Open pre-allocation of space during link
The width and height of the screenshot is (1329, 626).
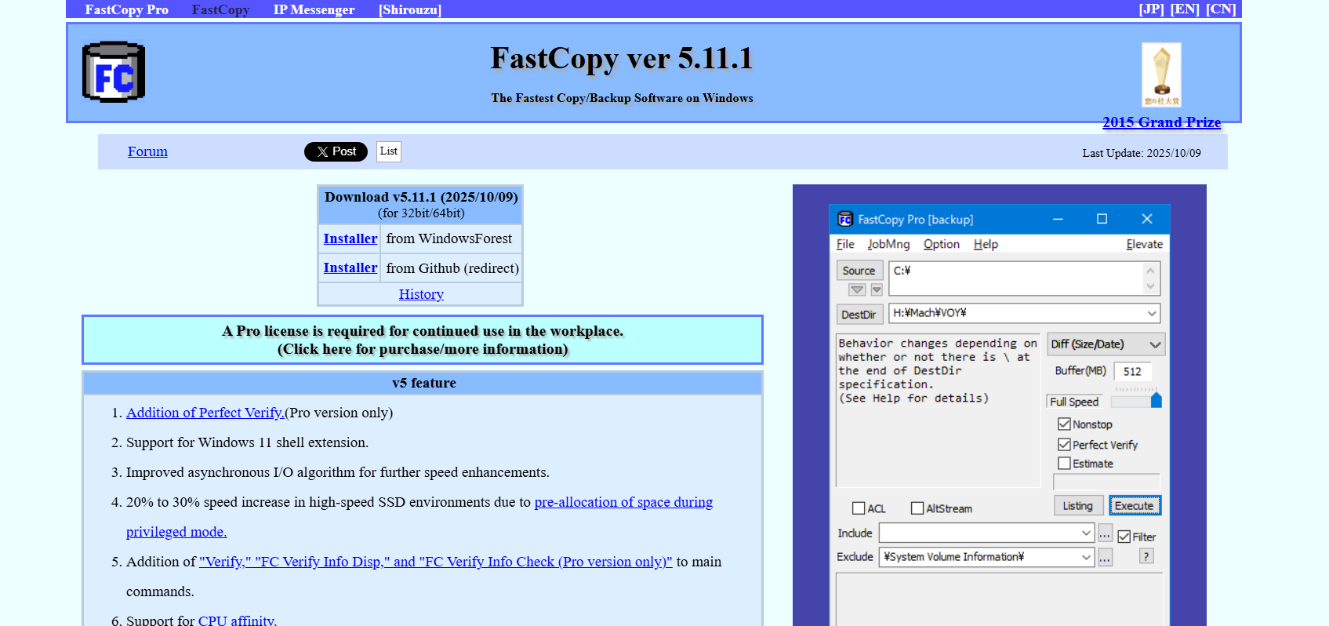(623, 502)
